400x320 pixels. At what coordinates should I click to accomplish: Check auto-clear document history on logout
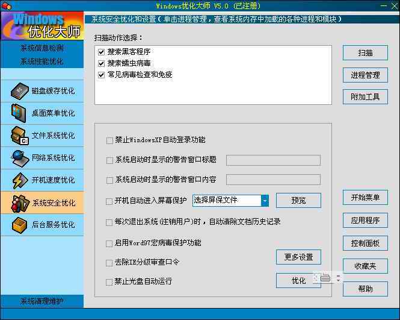[109, 222]
